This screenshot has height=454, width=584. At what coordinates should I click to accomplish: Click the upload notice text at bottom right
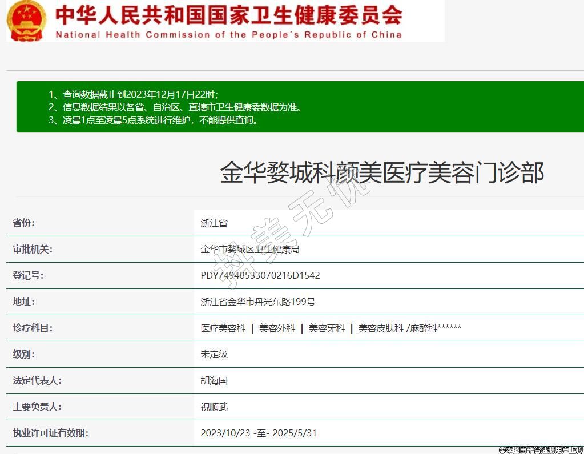click(x=541, y=449)
